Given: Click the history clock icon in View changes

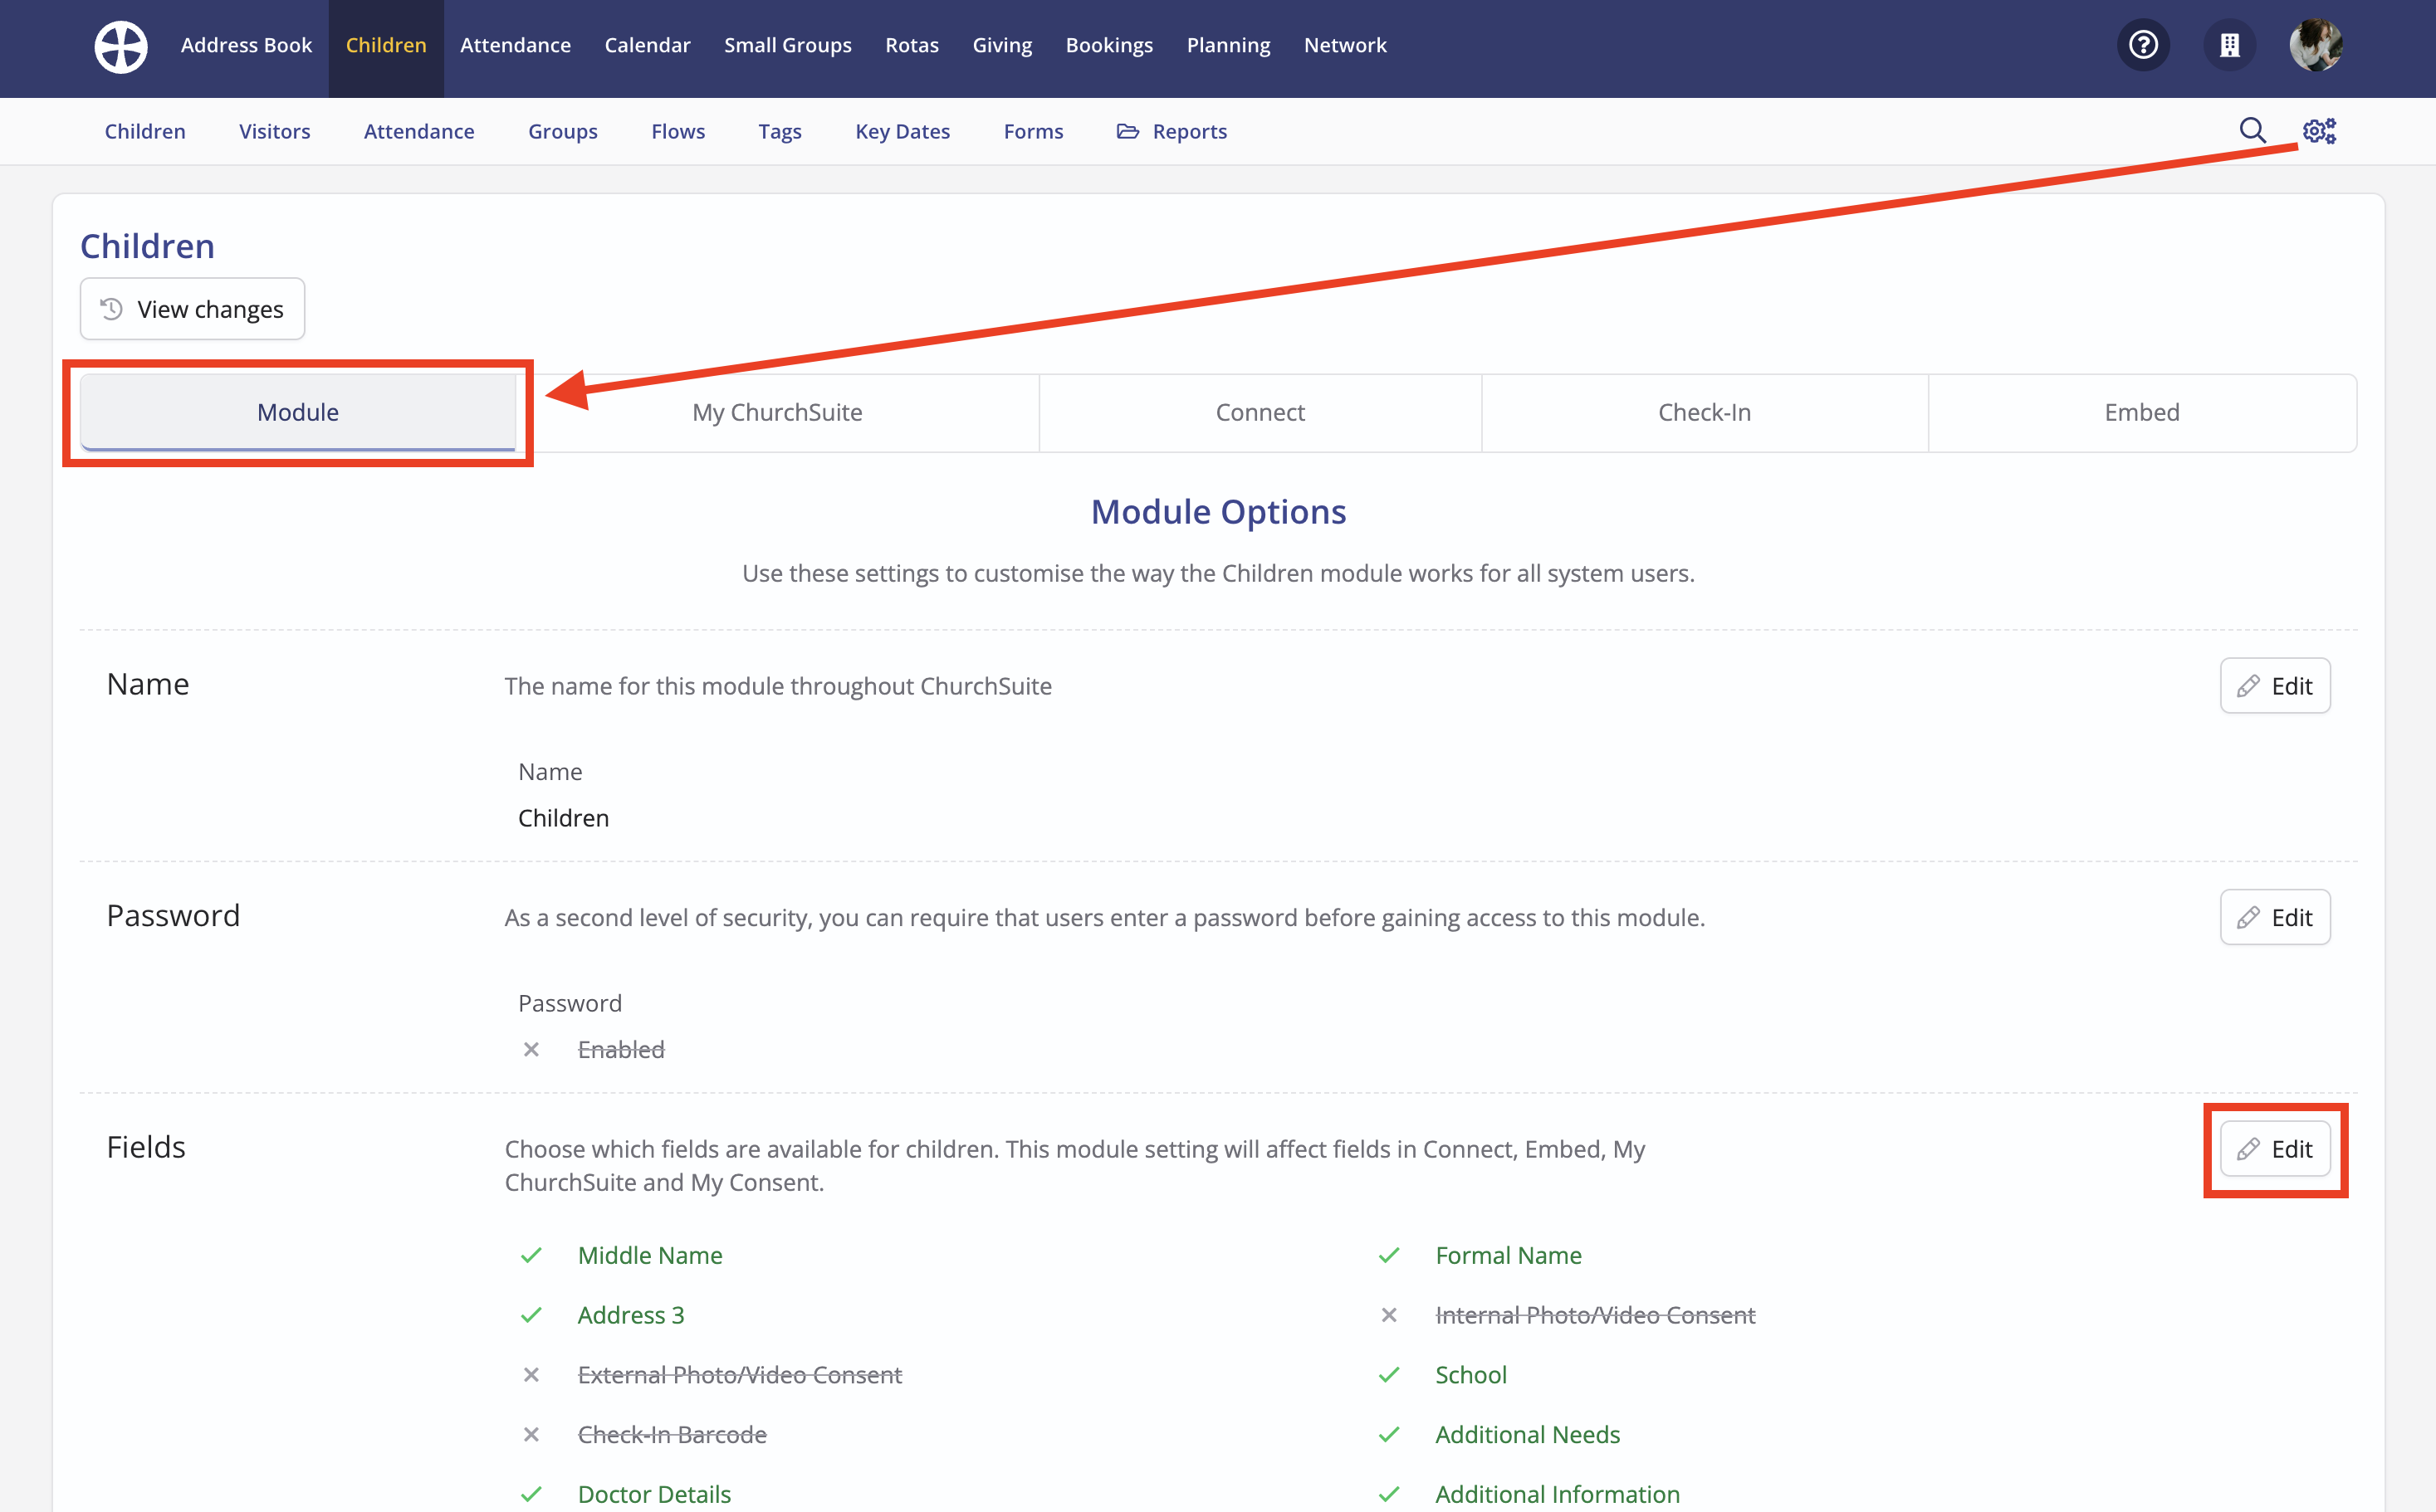Looking at the screenshot, I should (x=111, y=309).
